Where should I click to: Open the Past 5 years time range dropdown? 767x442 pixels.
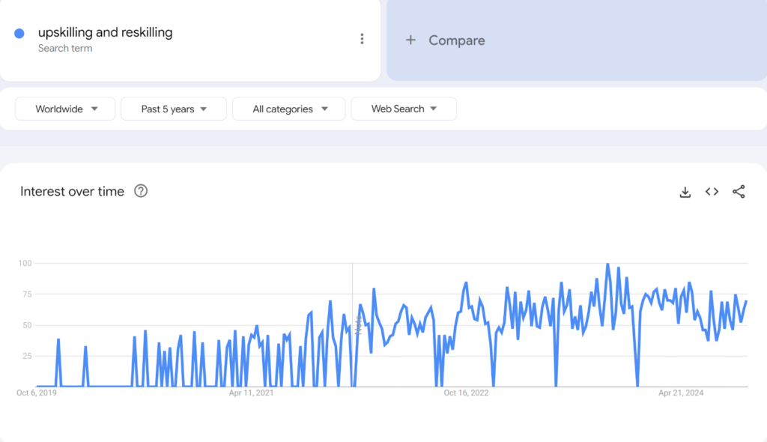click(174, 109)
